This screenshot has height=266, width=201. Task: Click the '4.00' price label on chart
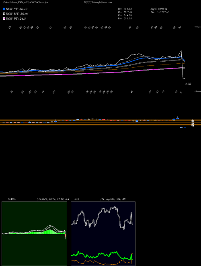(x=188, y=84)
